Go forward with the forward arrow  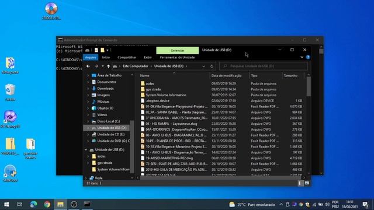coord(96,66)
